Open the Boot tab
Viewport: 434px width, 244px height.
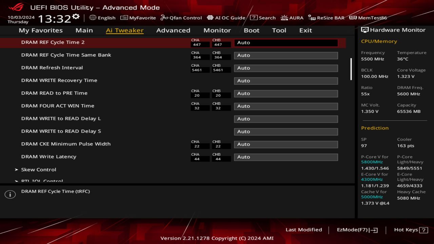[252, 30]
